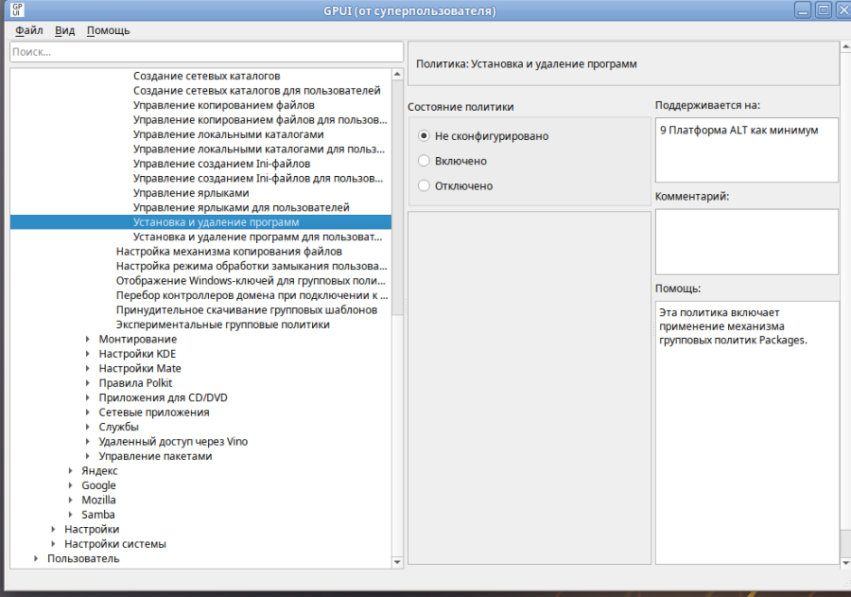Select Принудительное скачивание групповых шаблонов
The height and width of the screenshot is (597, 851).
247,309
